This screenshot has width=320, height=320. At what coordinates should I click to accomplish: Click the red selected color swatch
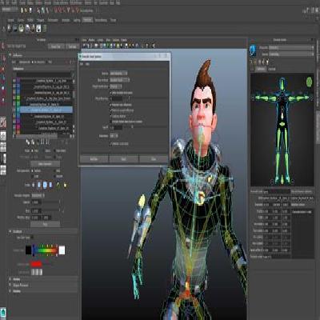pyautogui.click(x=36, y=264)
